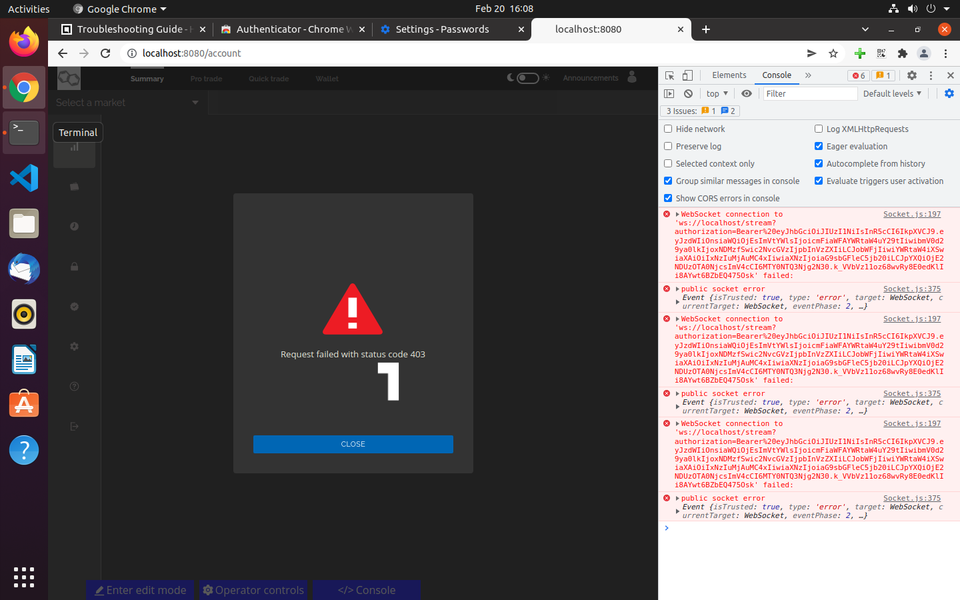Image resolution: width=960 pixels, height=600 pixels.
Task: Enable Preserve log option
Action: 668,146
